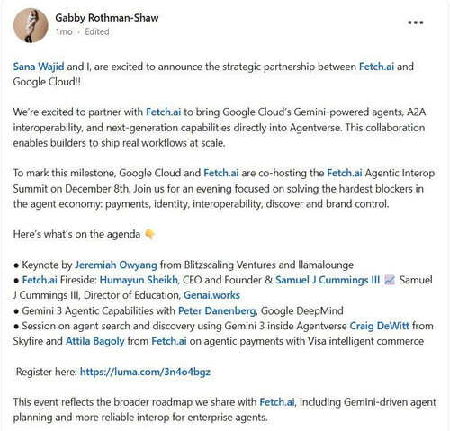Click Fetch.ai link before 'Fireside'
The width and height of the screenshot is (450, 431).
coord(40,280)
